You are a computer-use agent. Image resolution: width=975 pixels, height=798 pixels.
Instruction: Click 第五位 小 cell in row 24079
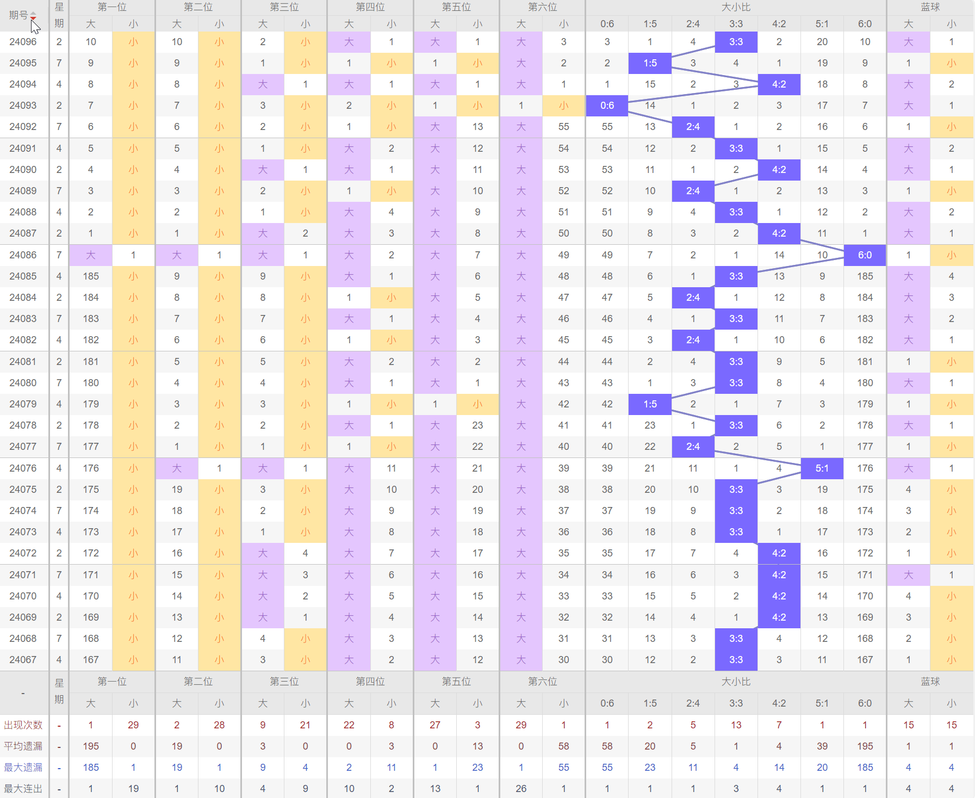tap(477, 404)
